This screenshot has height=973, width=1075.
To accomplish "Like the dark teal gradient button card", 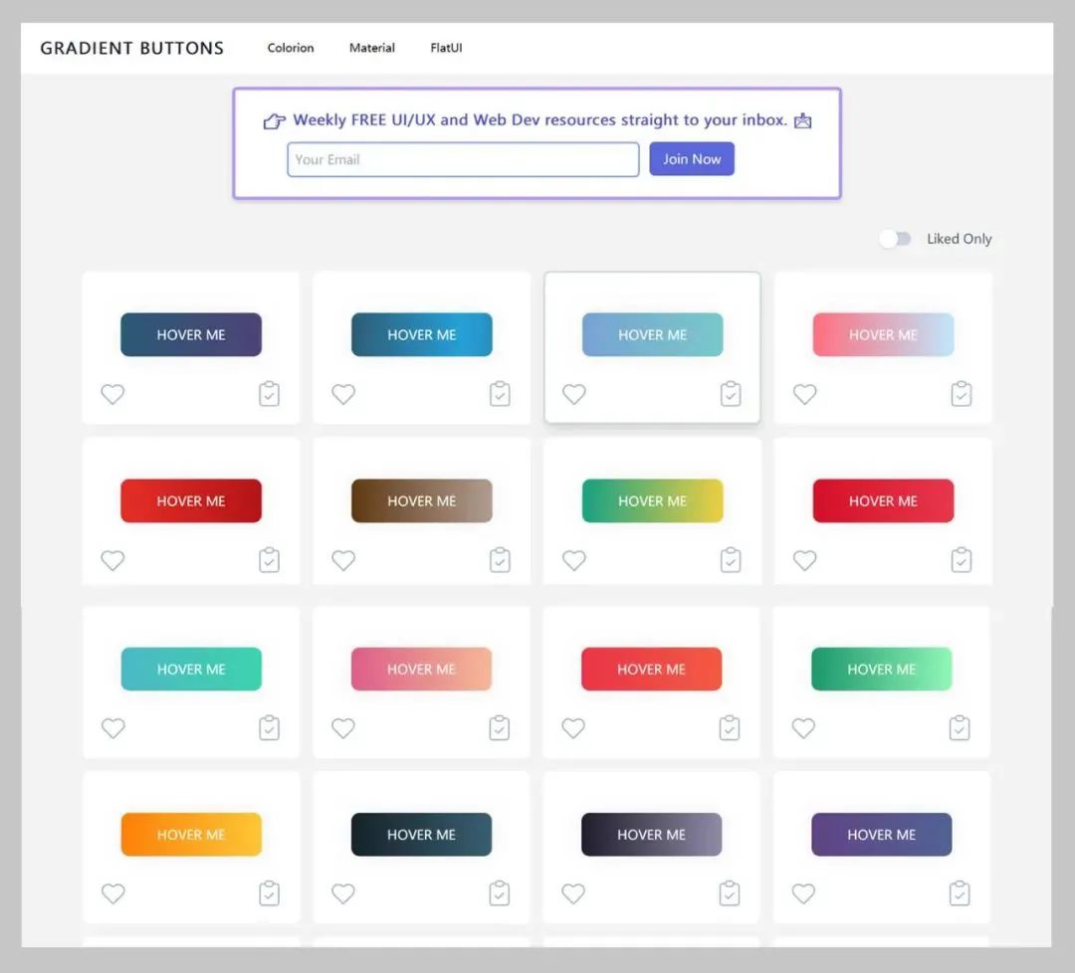I will 343,893.
